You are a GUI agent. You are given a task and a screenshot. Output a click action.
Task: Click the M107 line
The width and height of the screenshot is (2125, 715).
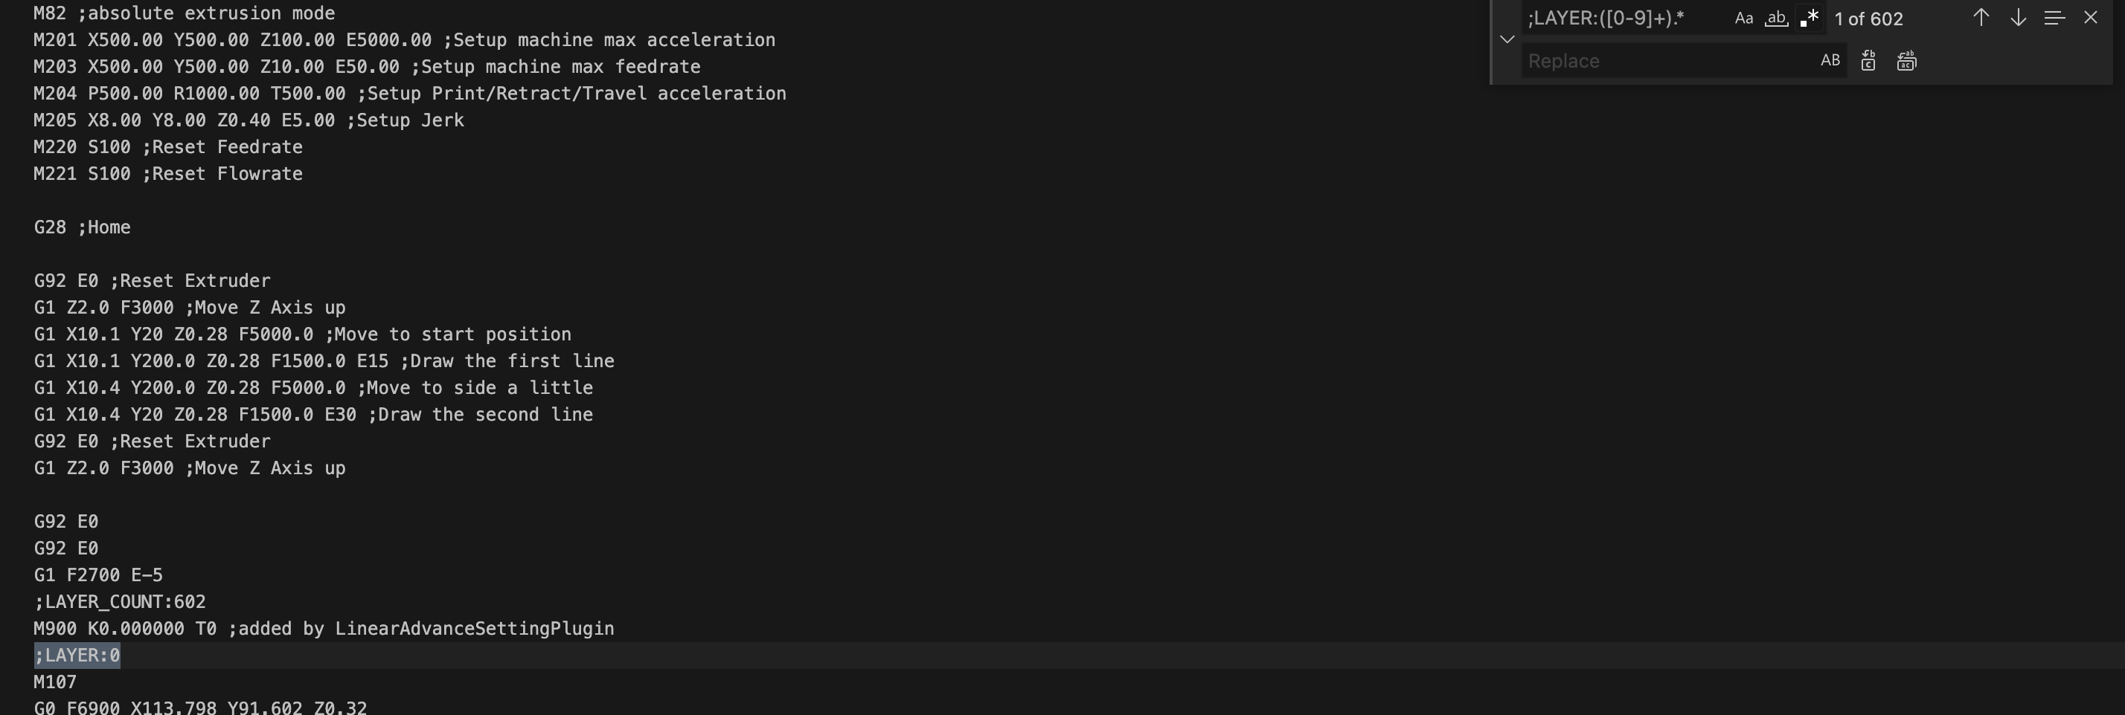pos(54,682)
